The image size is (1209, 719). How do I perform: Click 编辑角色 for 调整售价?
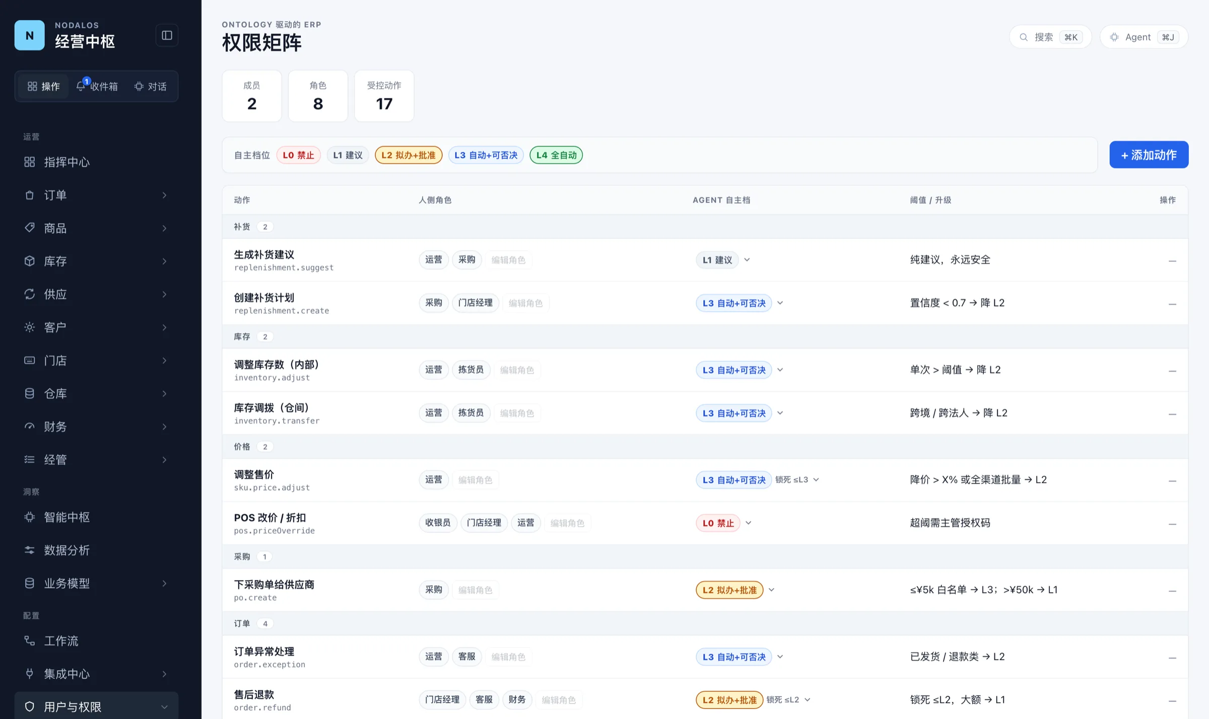[x=475, y=480]
